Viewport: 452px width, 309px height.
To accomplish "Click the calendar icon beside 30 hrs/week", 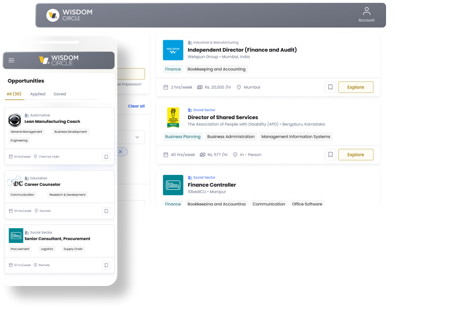I will (x=11, y=211).
